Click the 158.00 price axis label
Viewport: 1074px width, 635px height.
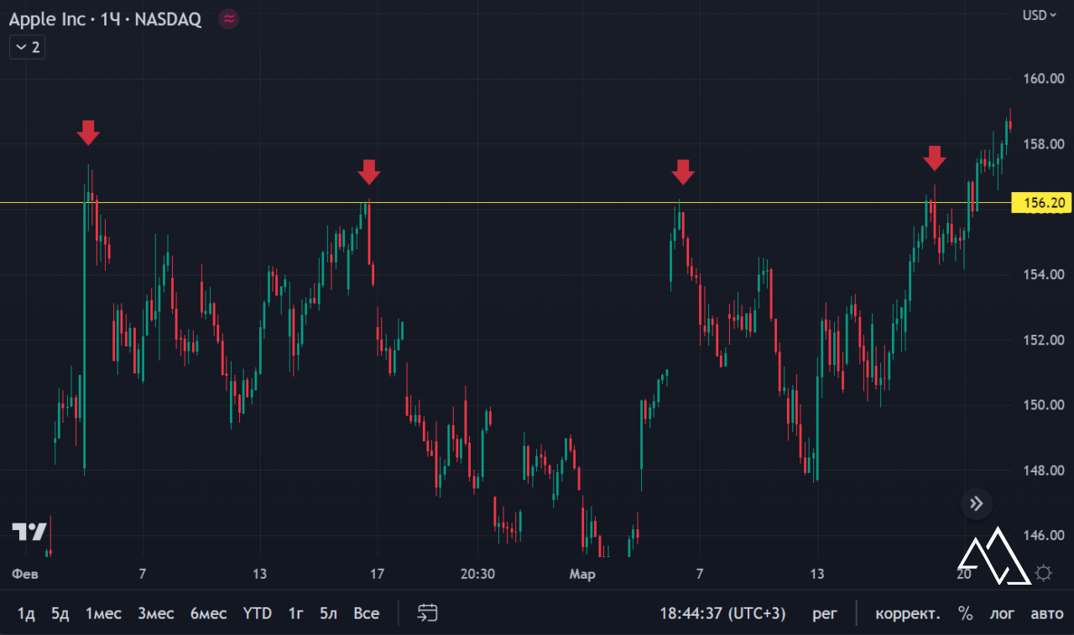(x=1045, y=144)
